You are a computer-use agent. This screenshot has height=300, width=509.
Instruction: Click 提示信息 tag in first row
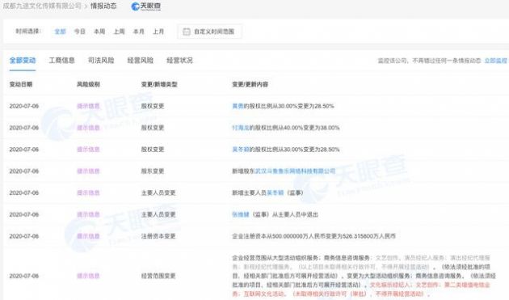88,106
